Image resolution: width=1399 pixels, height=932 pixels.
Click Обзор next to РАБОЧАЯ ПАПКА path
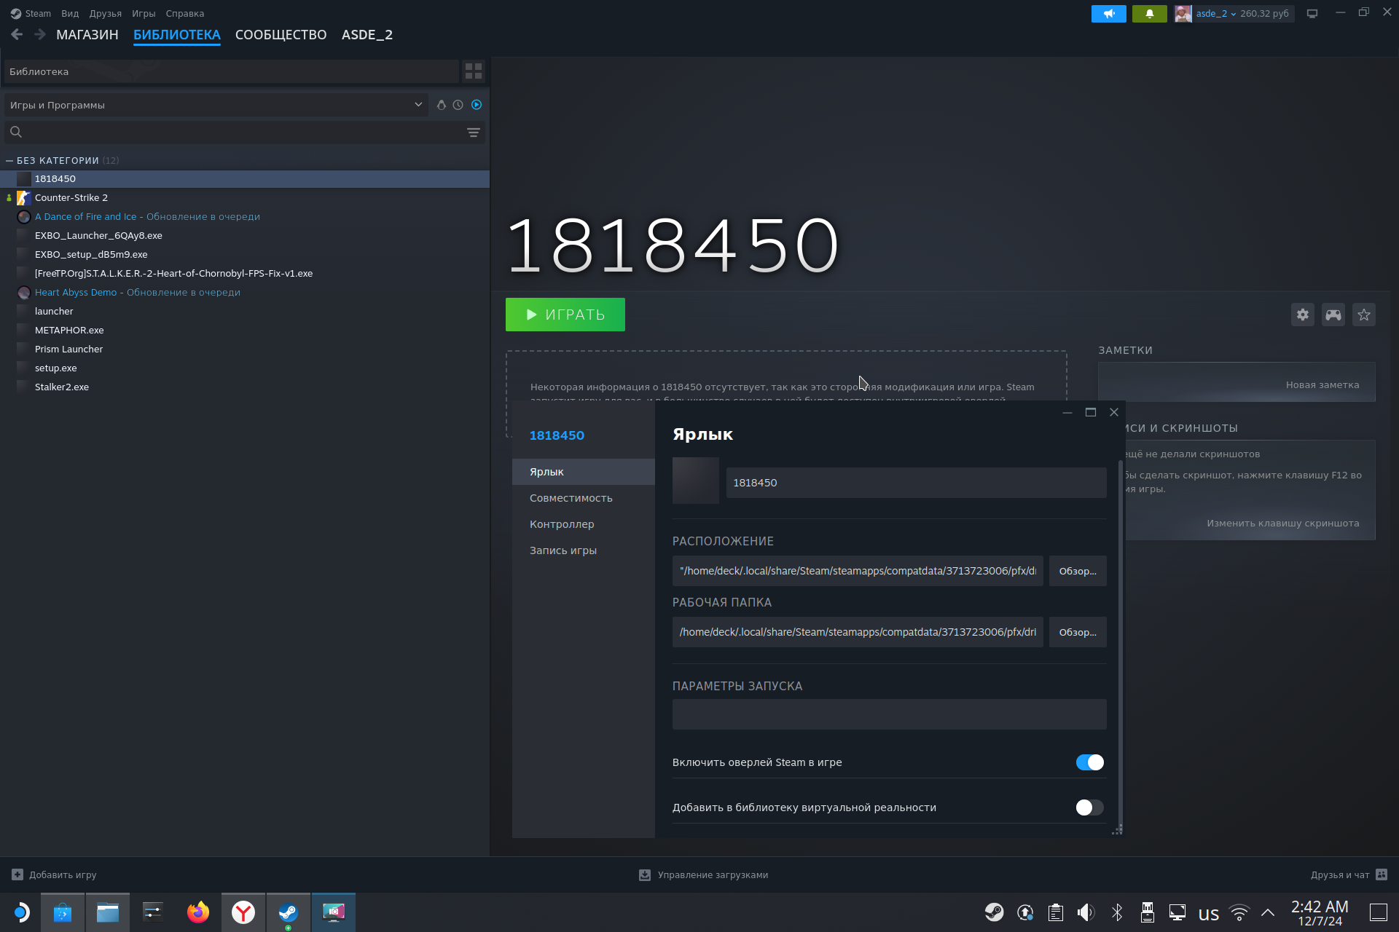pyautogui.click(x=1078, y=632)
